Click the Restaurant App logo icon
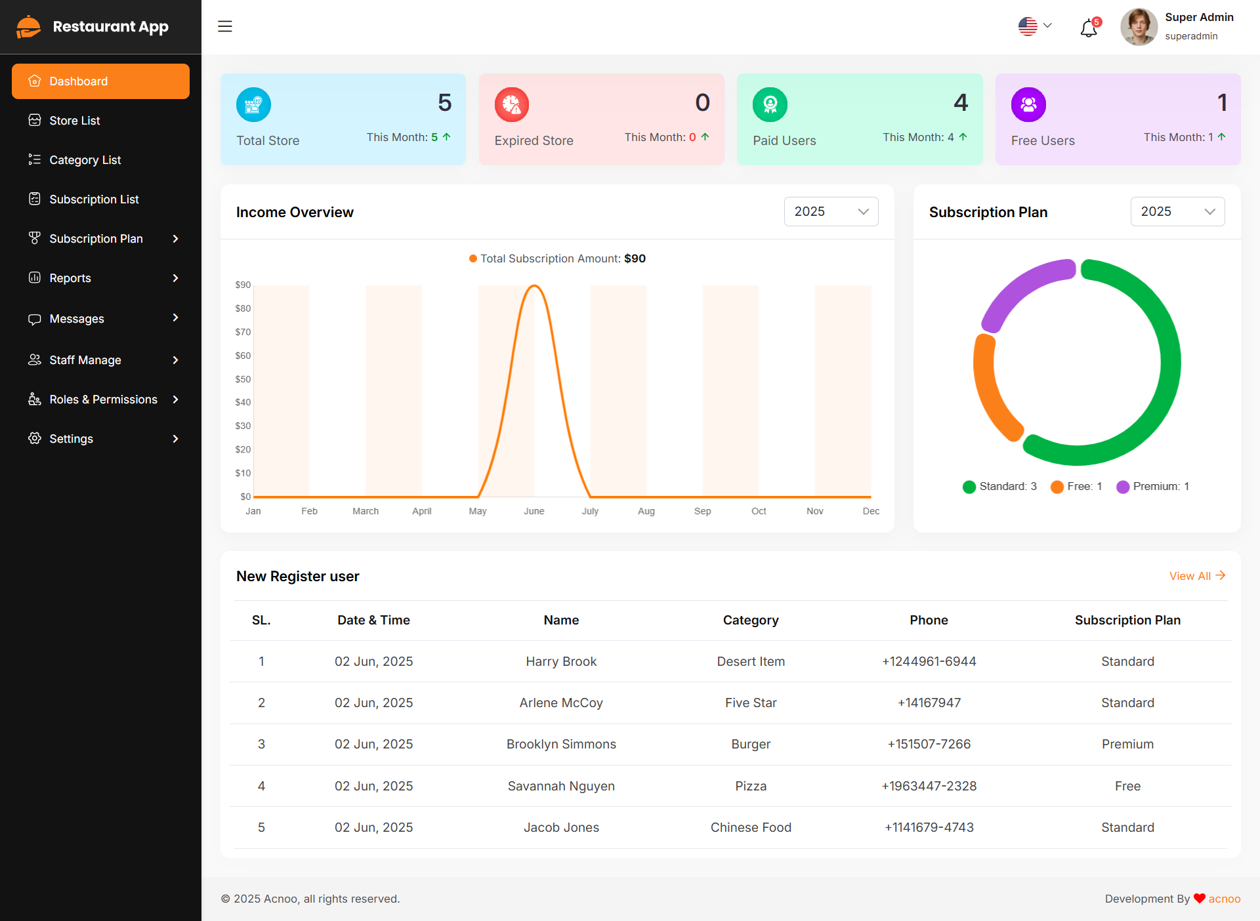 click(x=28, y=27)
